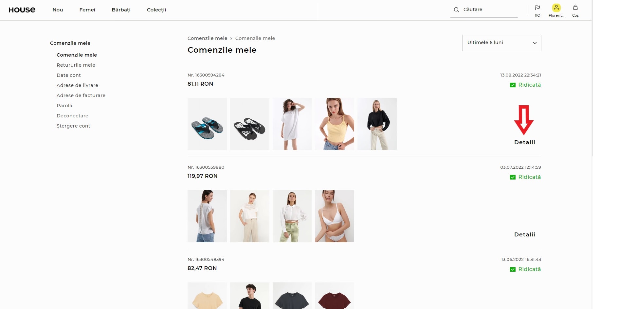618x309 pixels.
Task: Open the yellow user account icon
Action: (x=556, y=8)
